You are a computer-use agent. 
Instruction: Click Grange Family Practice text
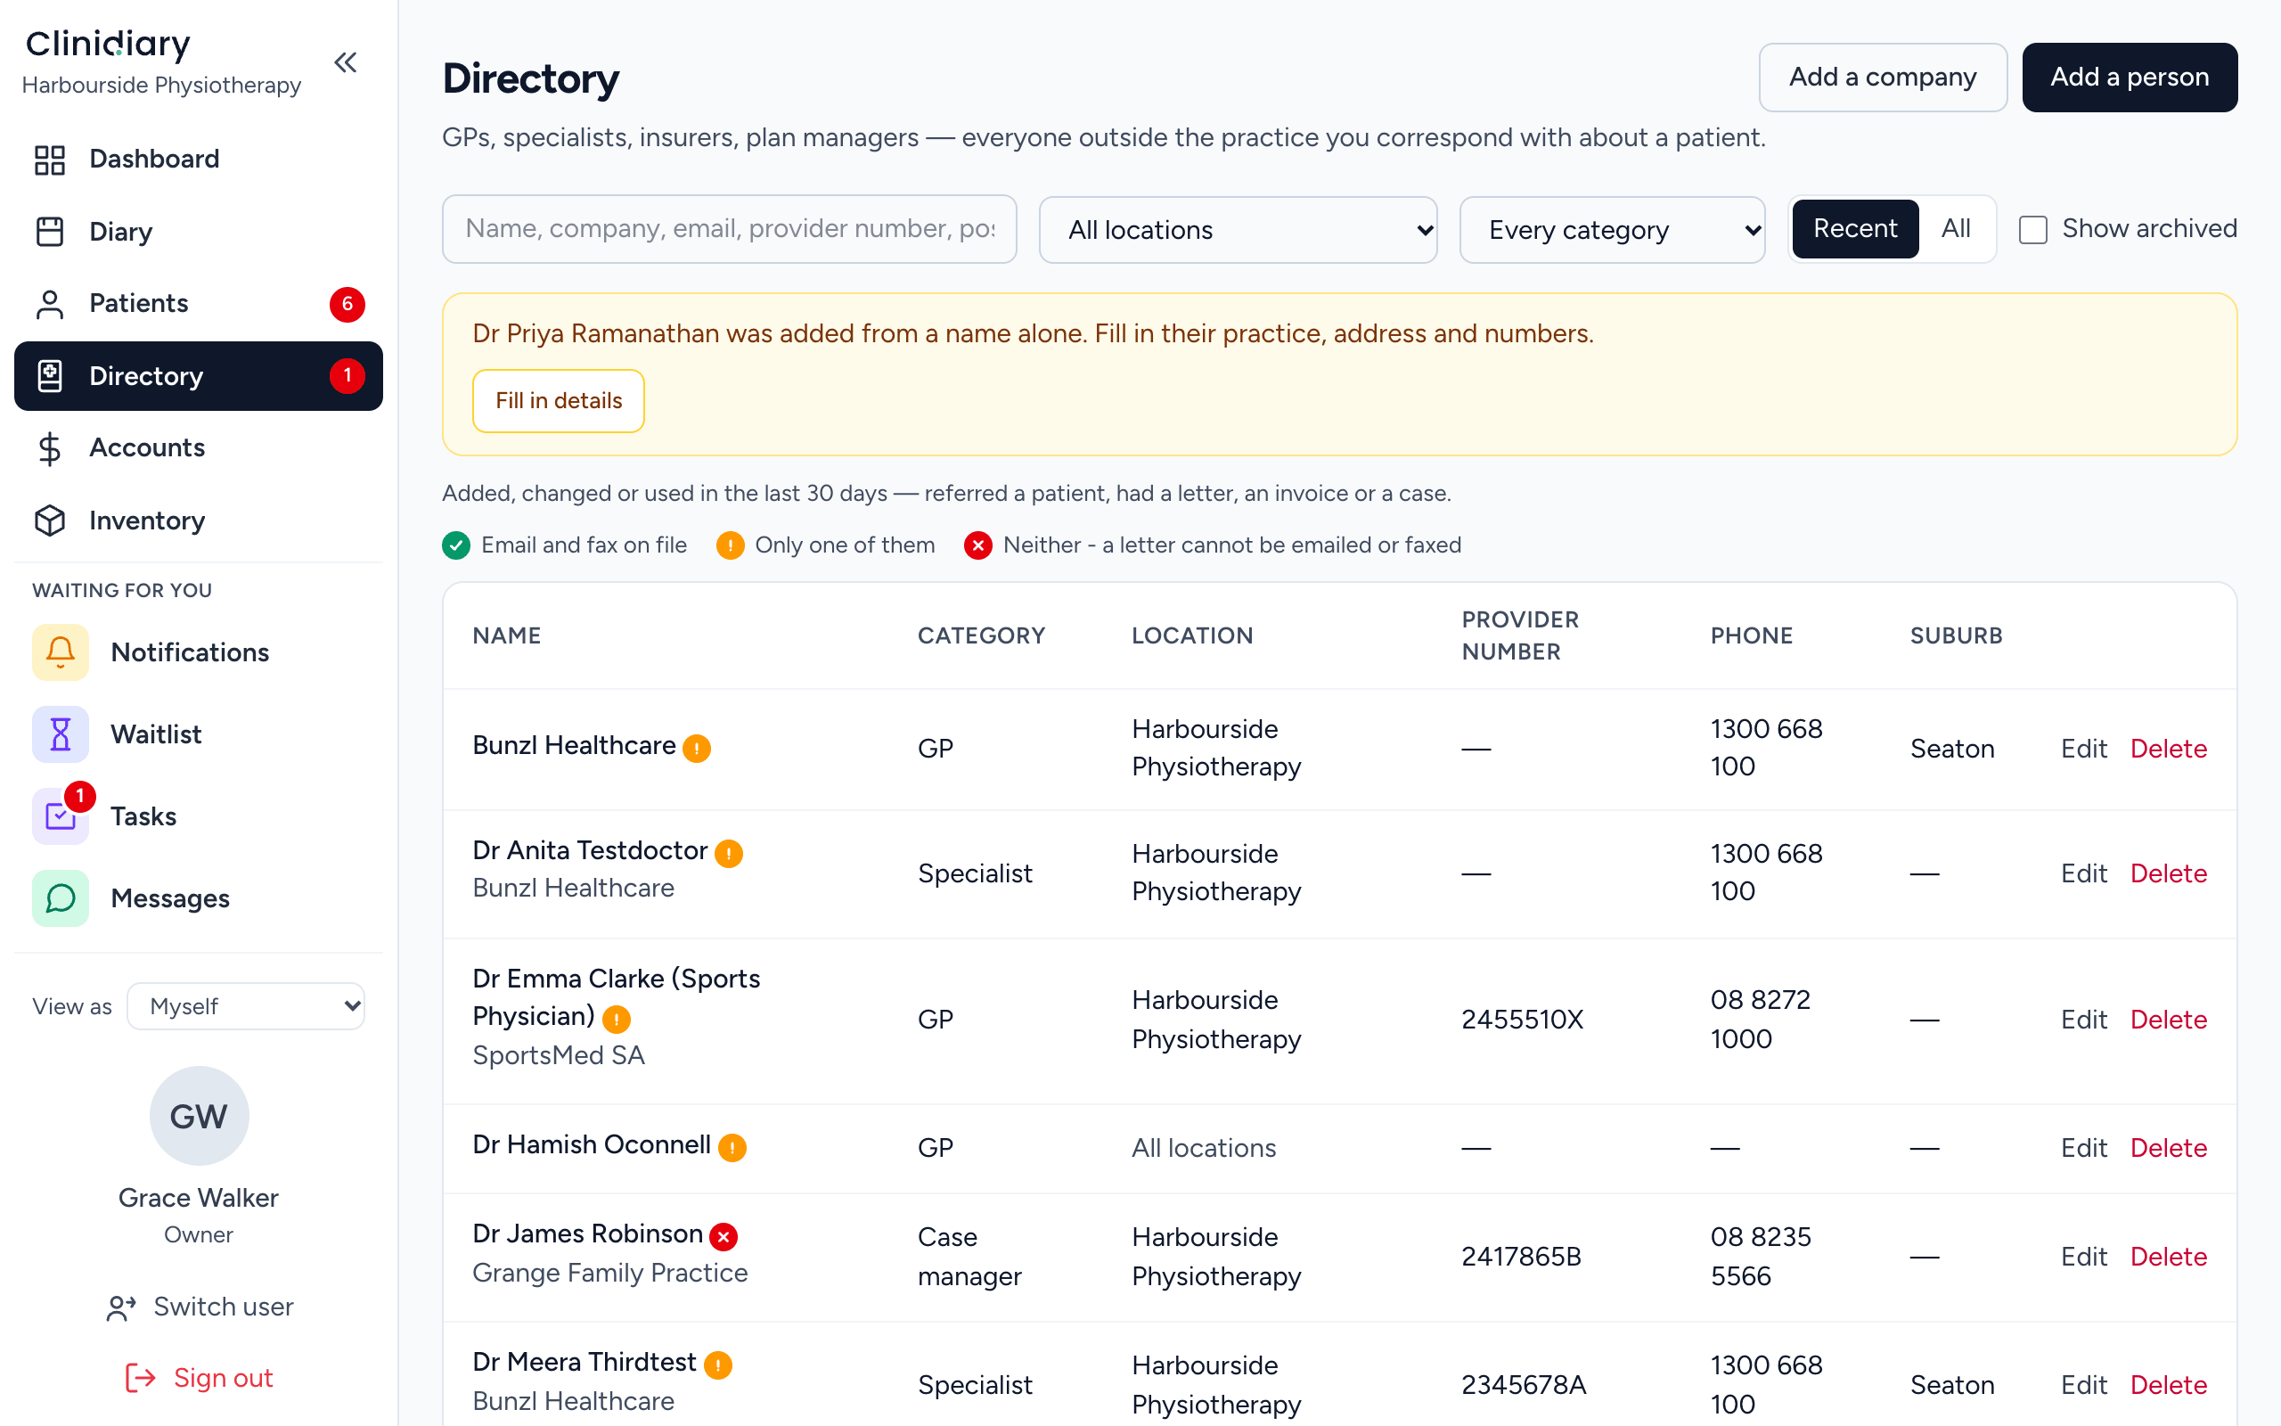[609, 1274]
